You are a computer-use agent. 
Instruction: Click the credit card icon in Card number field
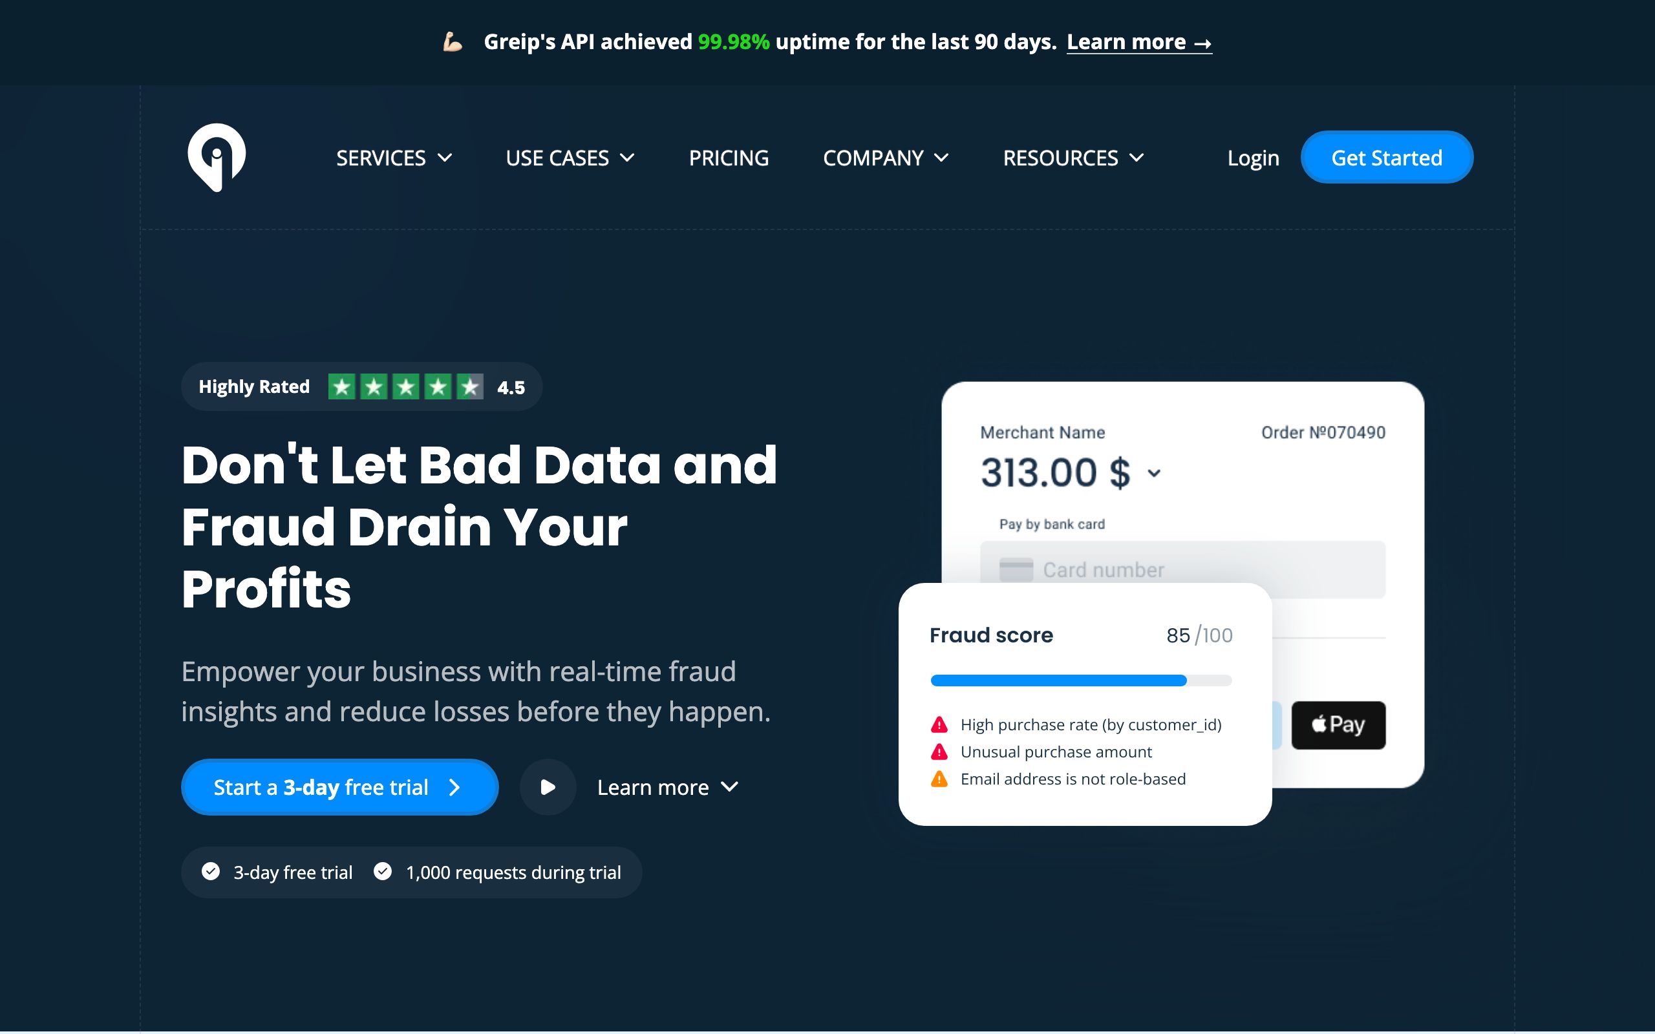coord(1016,569)
